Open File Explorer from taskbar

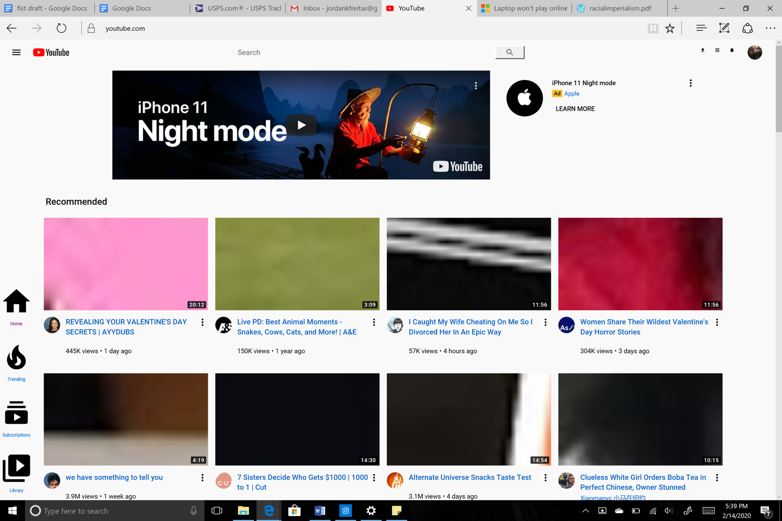243,510
